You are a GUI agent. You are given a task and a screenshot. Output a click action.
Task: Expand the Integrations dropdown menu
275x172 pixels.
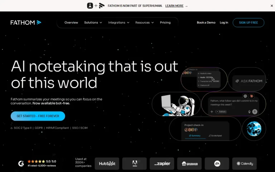[119, 23]
